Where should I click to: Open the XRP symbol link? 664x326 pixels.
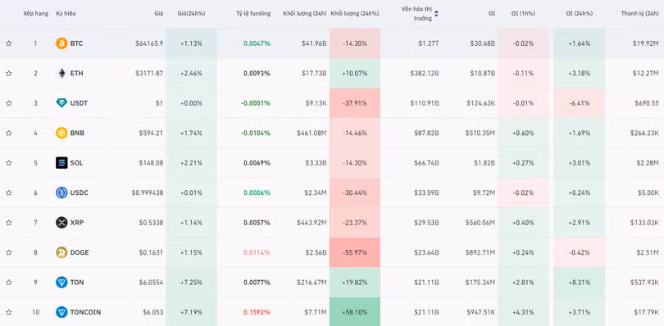77,222
